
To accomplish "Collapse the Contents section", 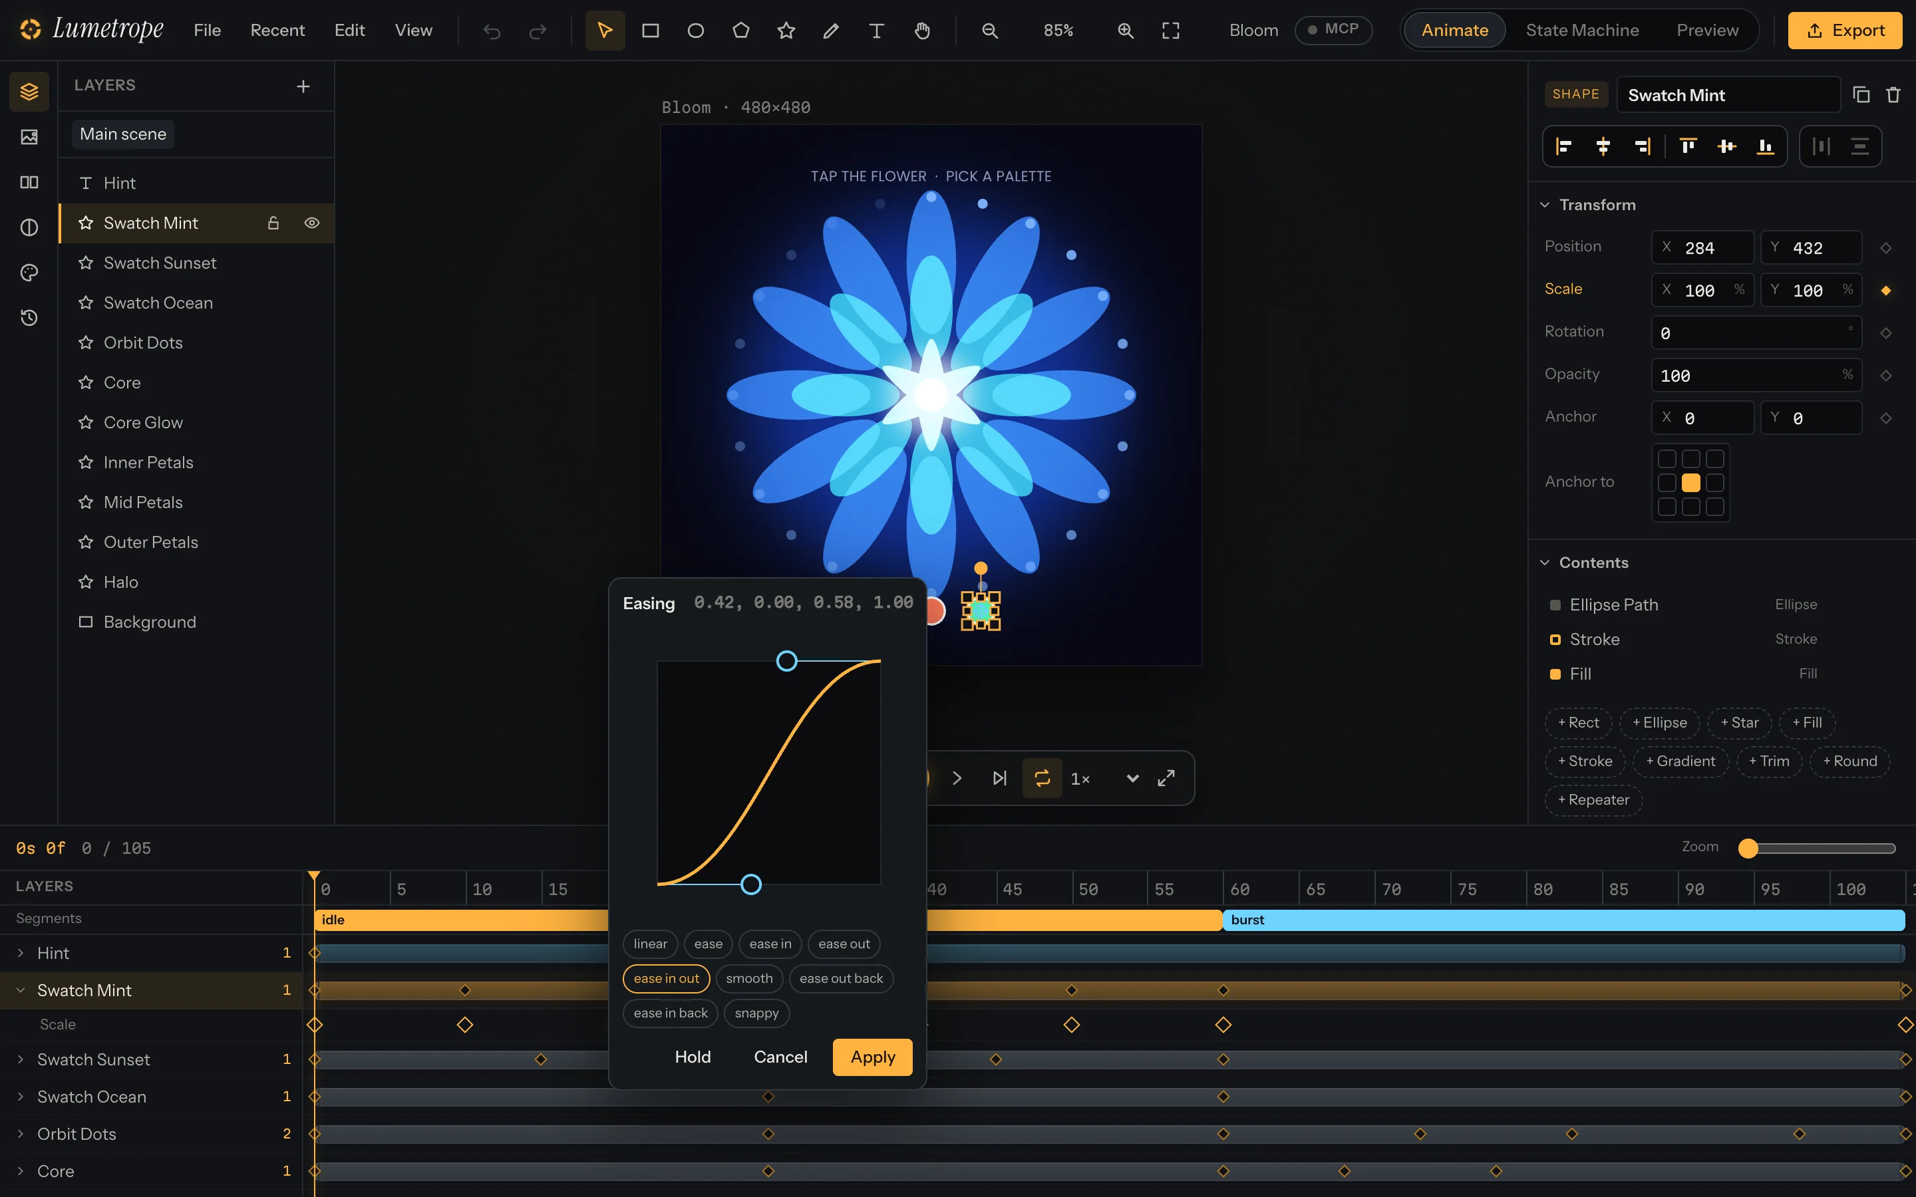I will pos(1545,562).
